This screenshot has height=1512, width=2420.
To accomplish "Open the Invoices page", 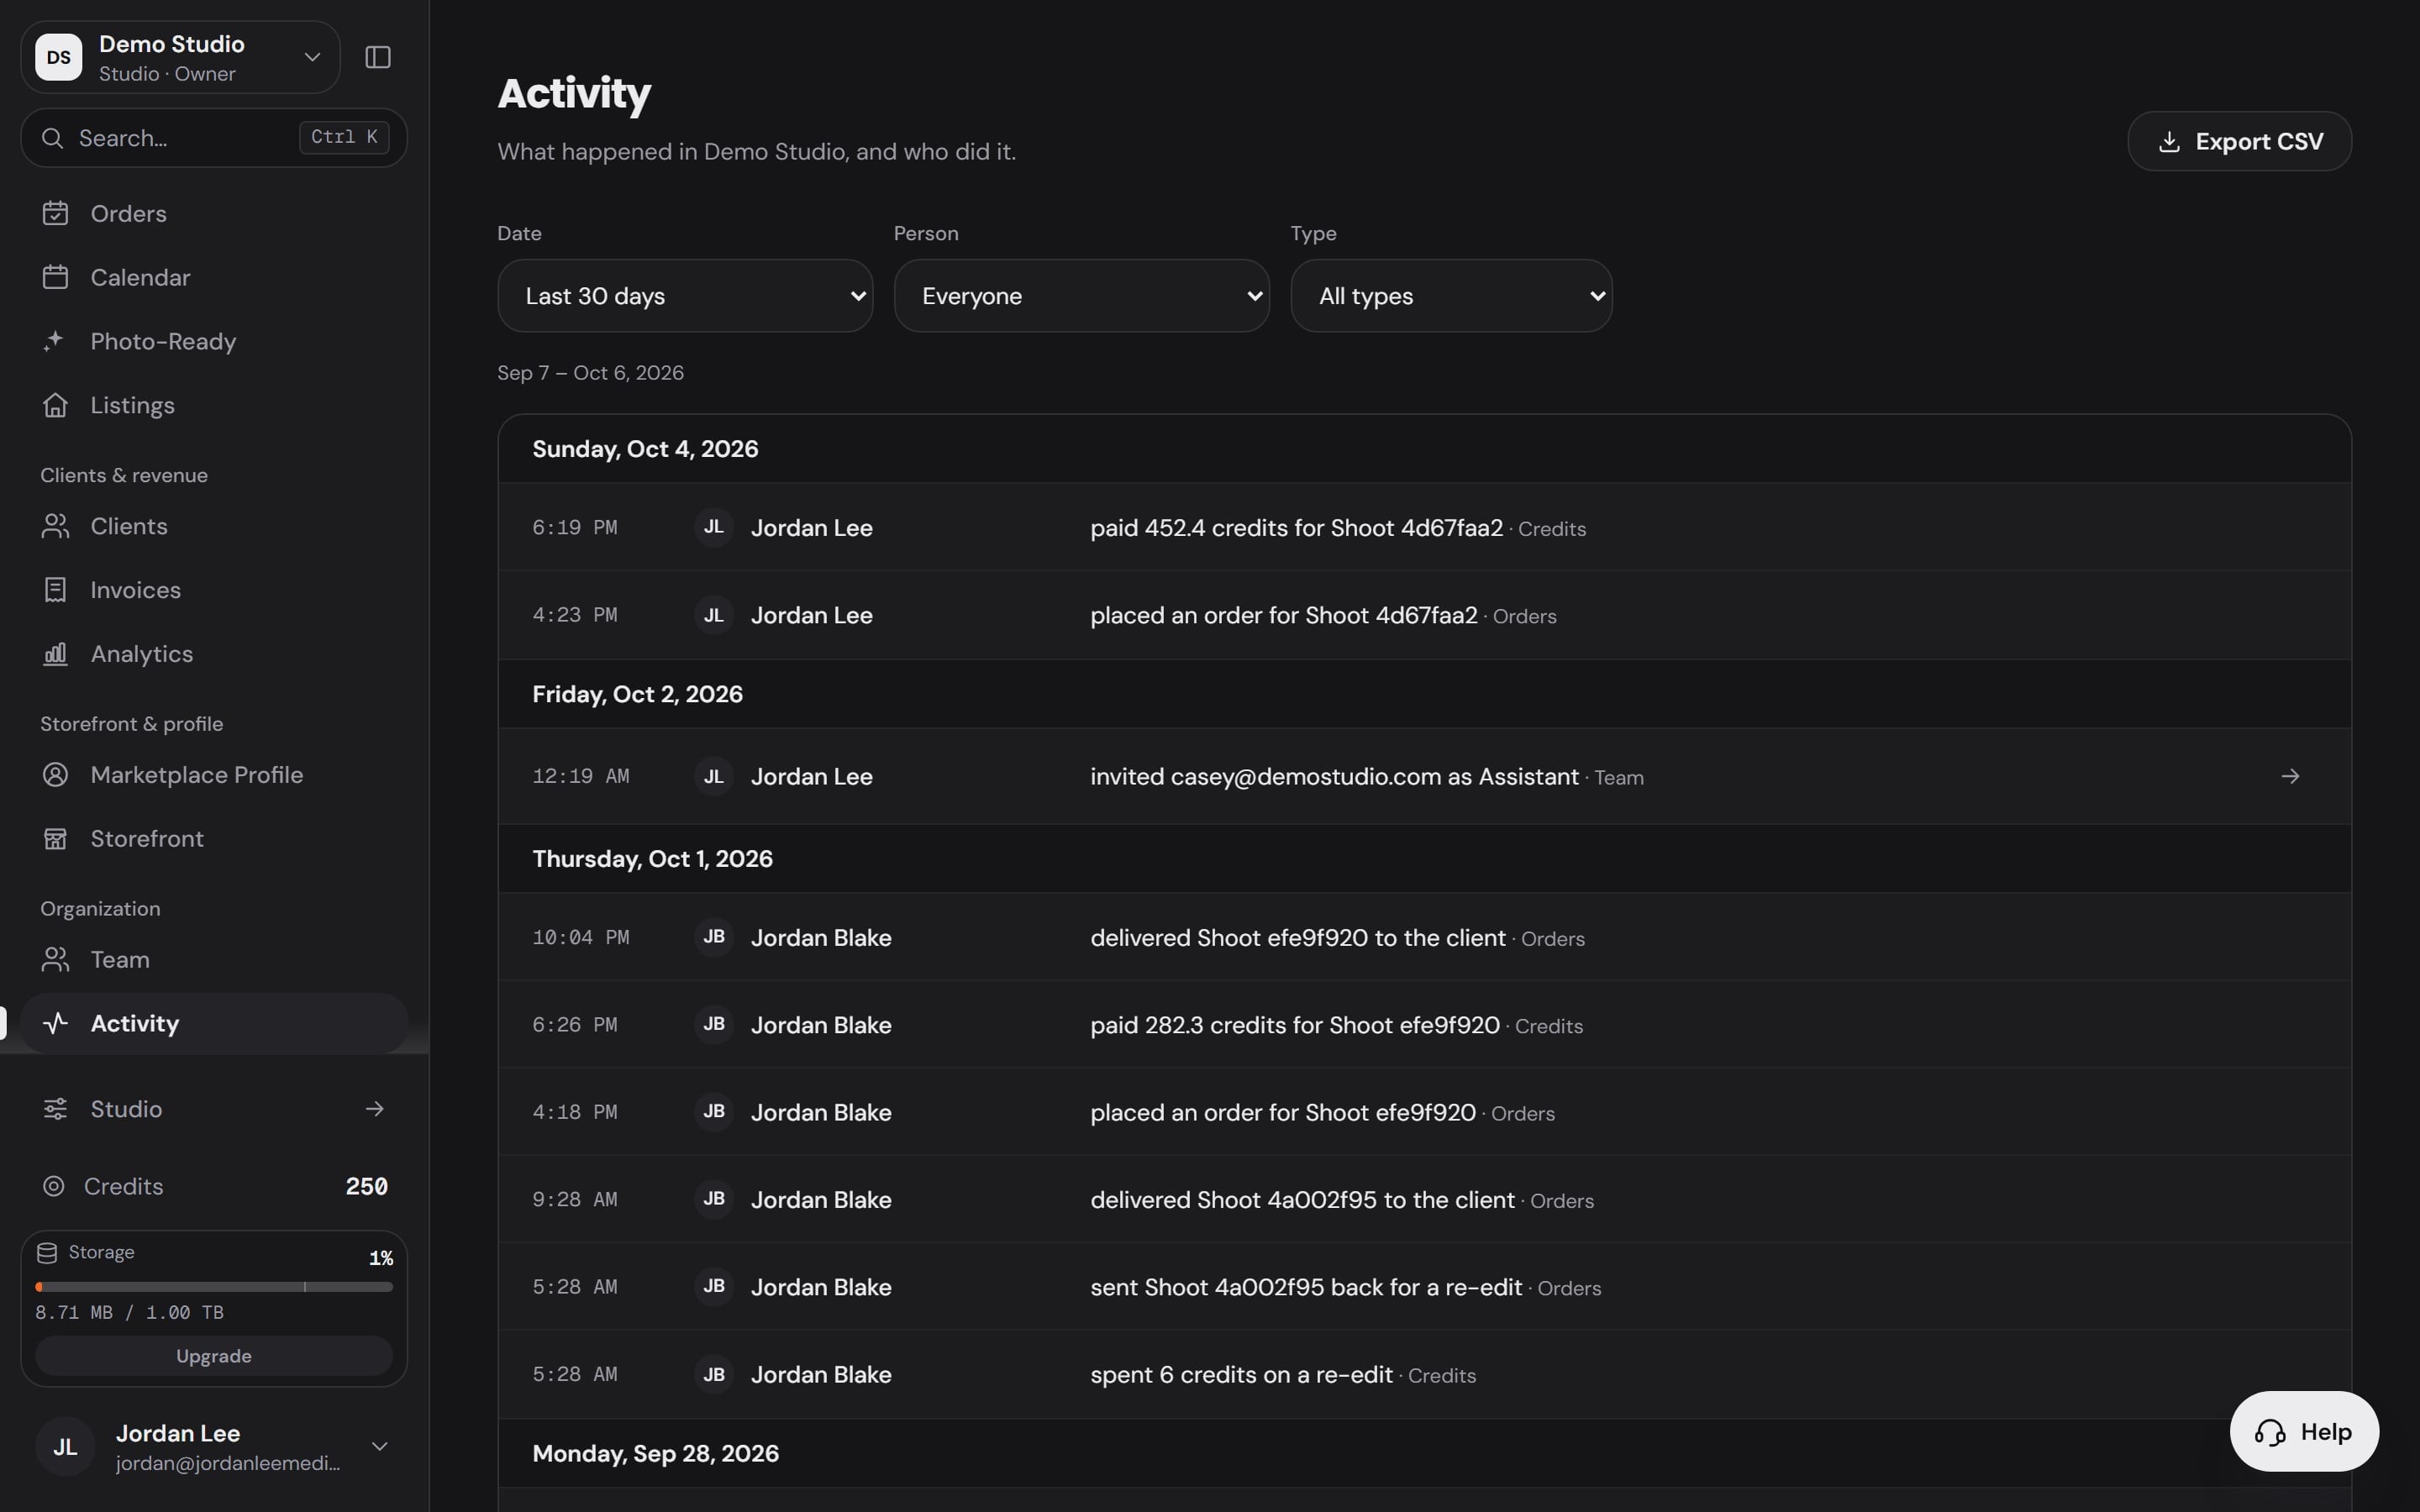I will click(214, 590).
